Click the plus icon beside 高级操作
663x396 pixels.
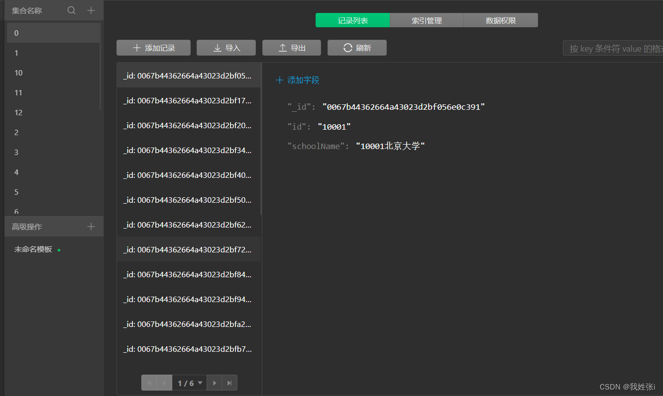click(91, 227)
